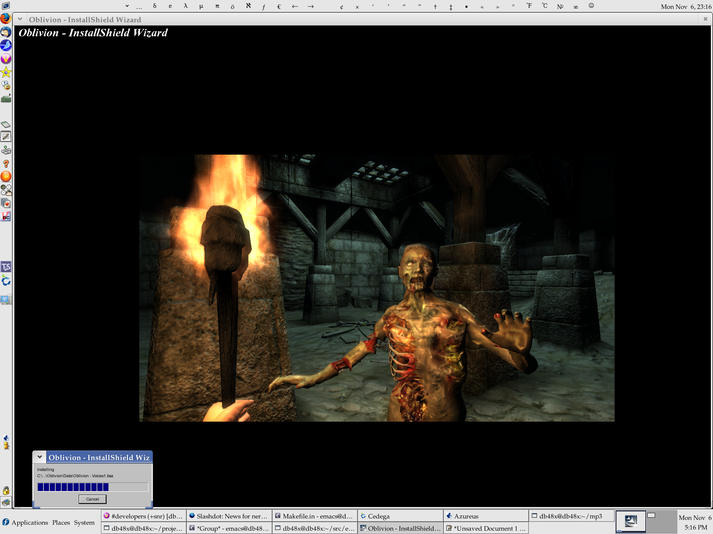The height and width of the screenshot is (534, 713).
Task: Launch the playing cards solitaire icon
Action: 6,203
